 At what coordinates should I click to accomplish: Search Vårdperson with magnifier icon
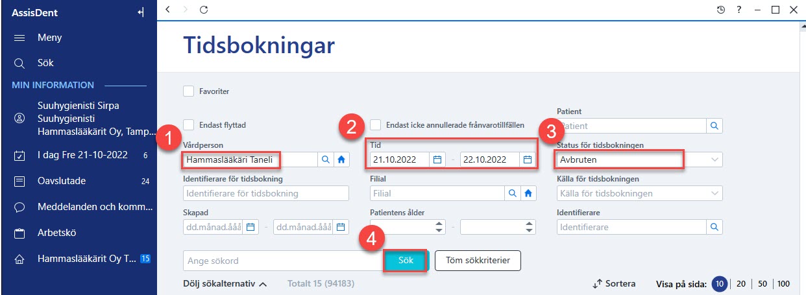click(325, 159)
